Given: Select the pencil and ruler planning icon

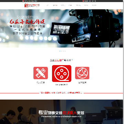Looking at the screenshot, I should (41, 73).
